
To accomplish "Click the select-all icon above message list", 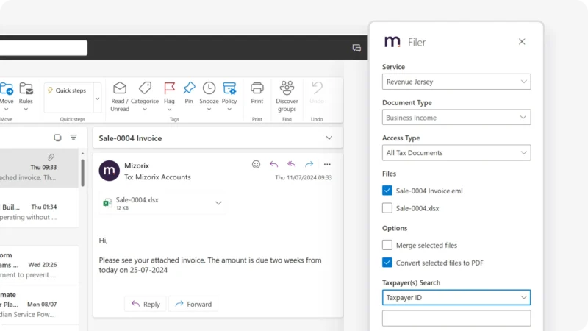I will [57, 138].
